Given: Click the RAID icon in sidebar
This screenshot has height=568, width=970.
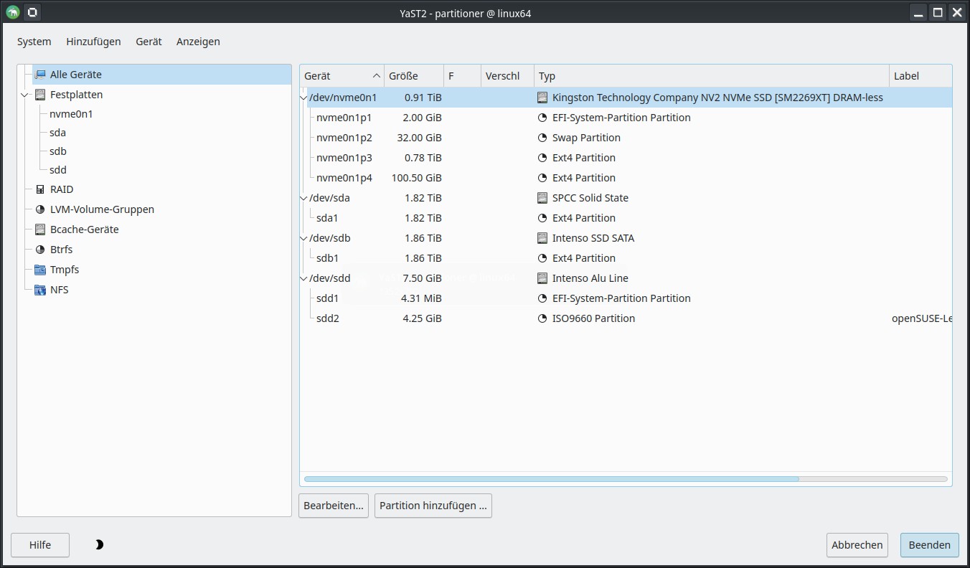Looking at the screenshot, I should pyautogui.click(x=40, y=189).
